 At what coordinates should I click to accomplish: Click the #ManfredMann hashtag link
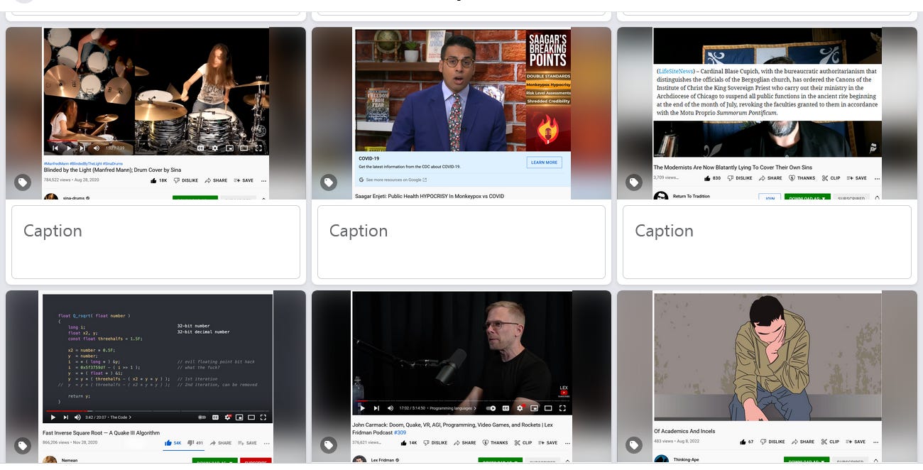click(57, 164)
